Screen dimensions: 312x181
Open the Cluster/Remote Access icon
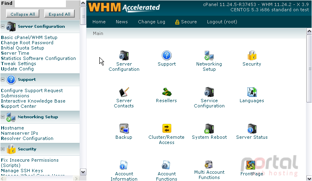click(166, 129)
